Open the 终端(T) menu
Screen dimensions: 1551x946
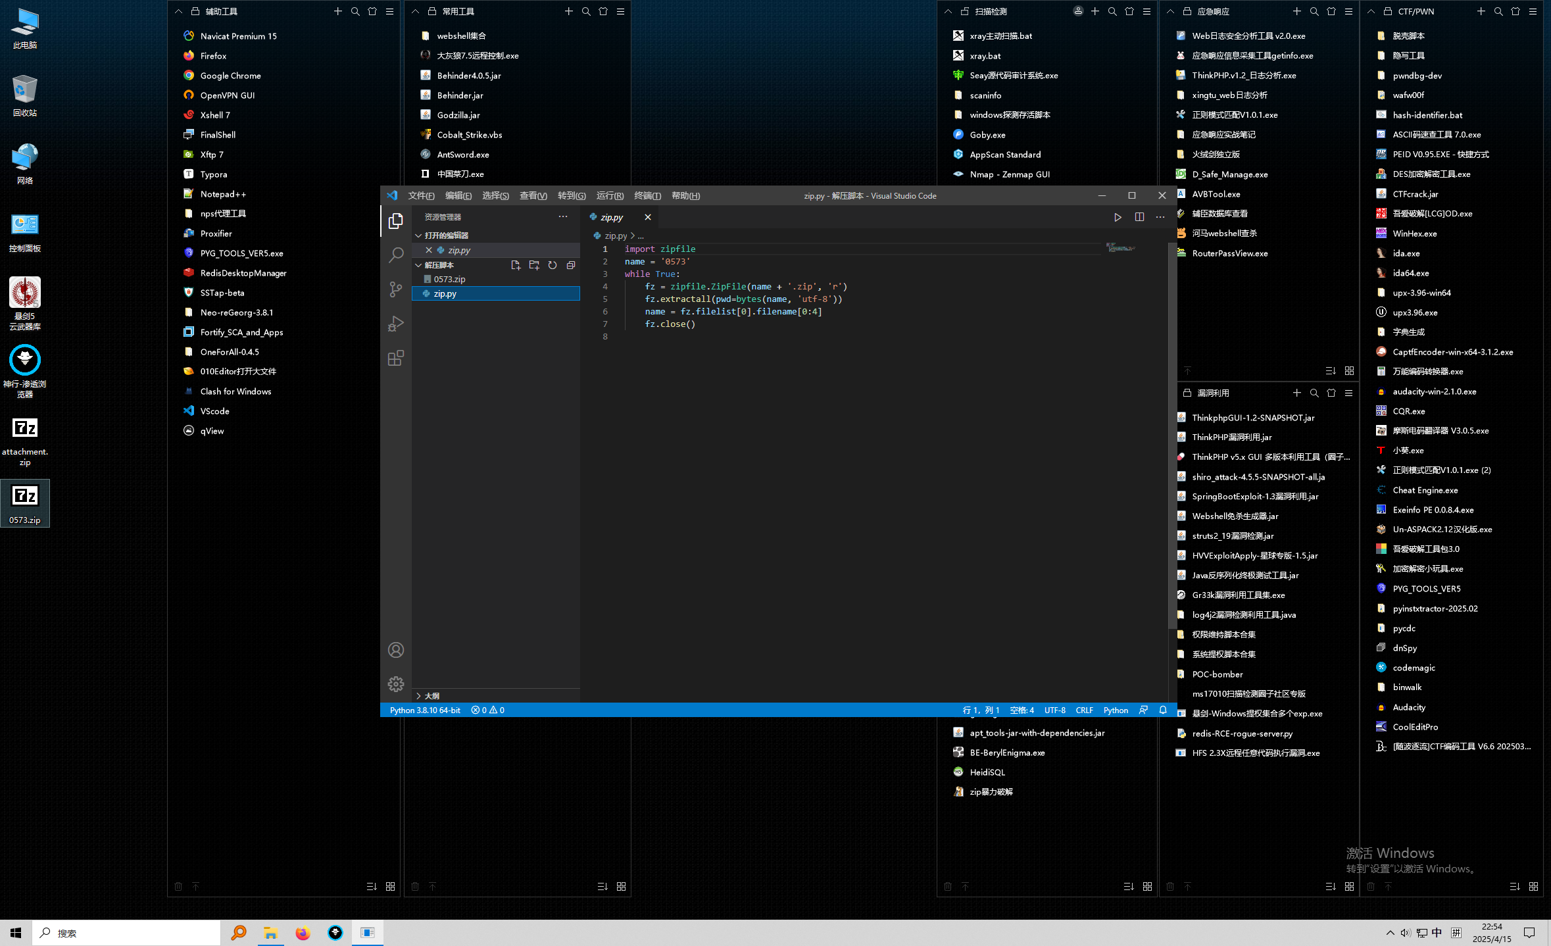pos(647,196)
